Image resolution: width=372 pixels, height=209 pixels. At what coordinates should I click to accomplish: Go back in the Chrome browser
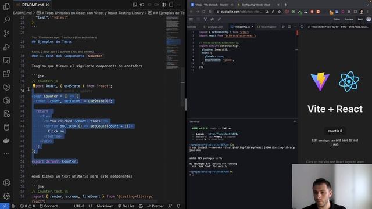(191, 12)
